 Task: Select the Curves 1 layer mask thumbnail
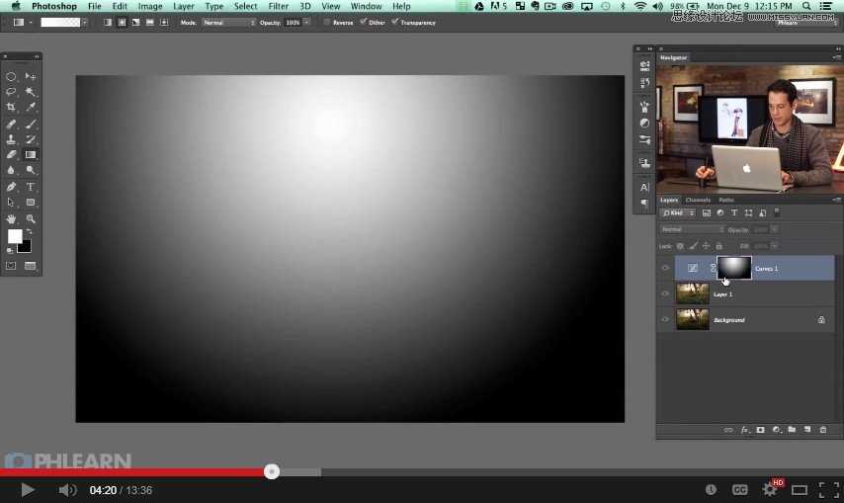(x=733, y=268)
